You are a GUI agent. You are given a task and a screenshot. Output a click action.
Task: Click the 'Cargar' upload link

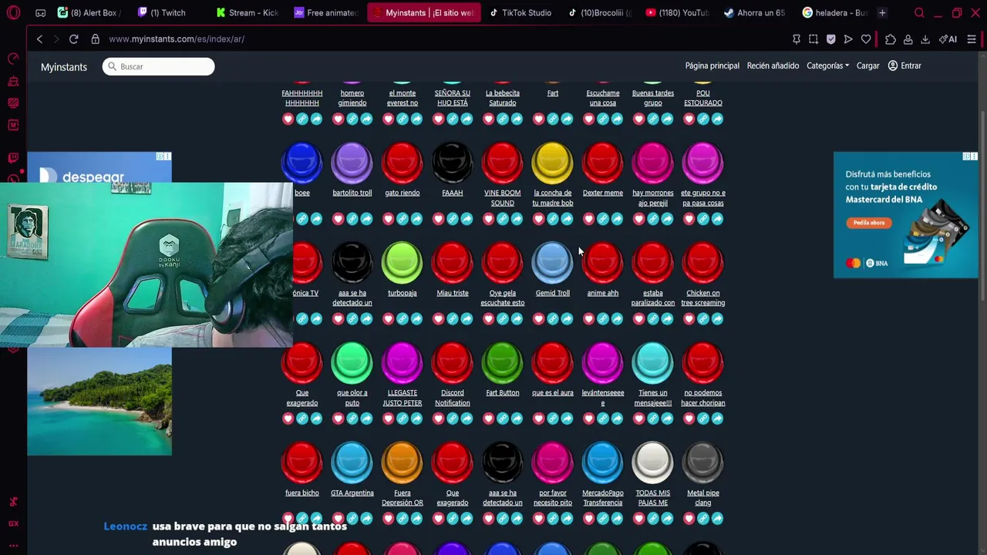point(867,66)
